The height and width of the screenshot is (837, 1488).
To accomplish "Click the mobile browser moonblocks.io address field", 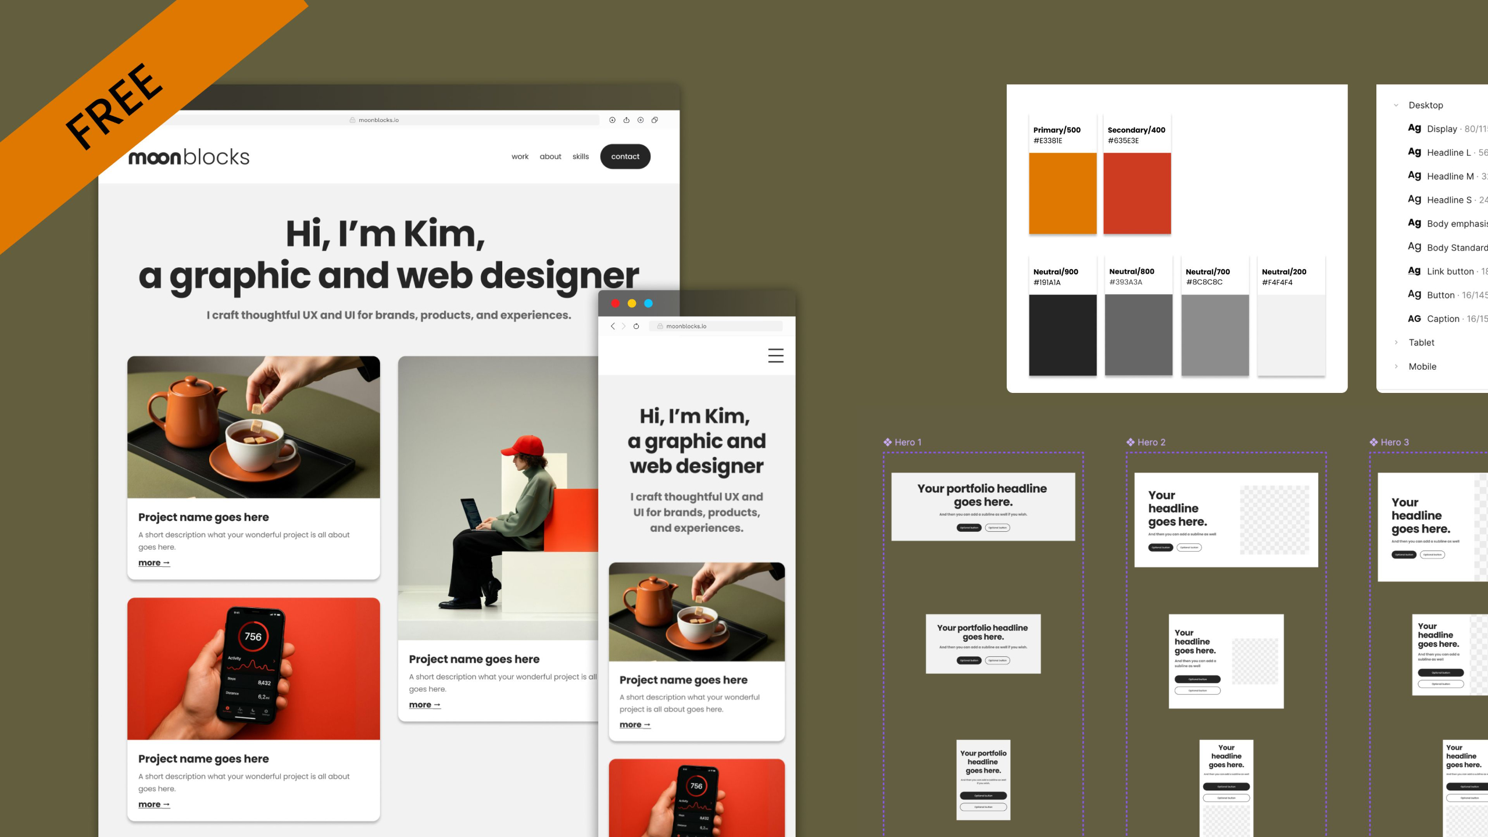I will coord(715,326).
